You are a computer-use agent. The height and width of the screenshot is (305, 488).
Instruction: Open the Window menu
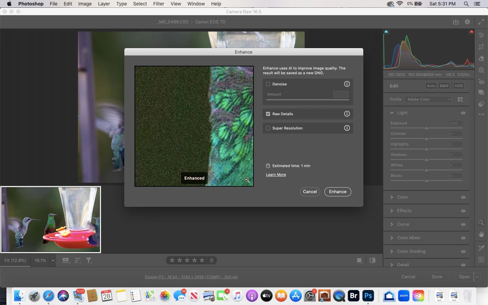[x=196, y=4]
